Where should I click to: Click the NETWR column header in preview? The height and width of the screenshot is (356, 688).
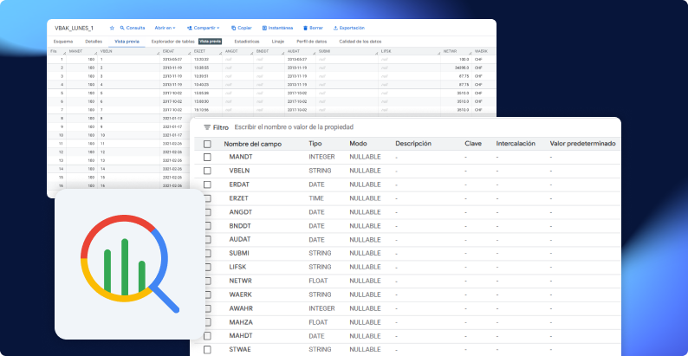coord(450,51)
